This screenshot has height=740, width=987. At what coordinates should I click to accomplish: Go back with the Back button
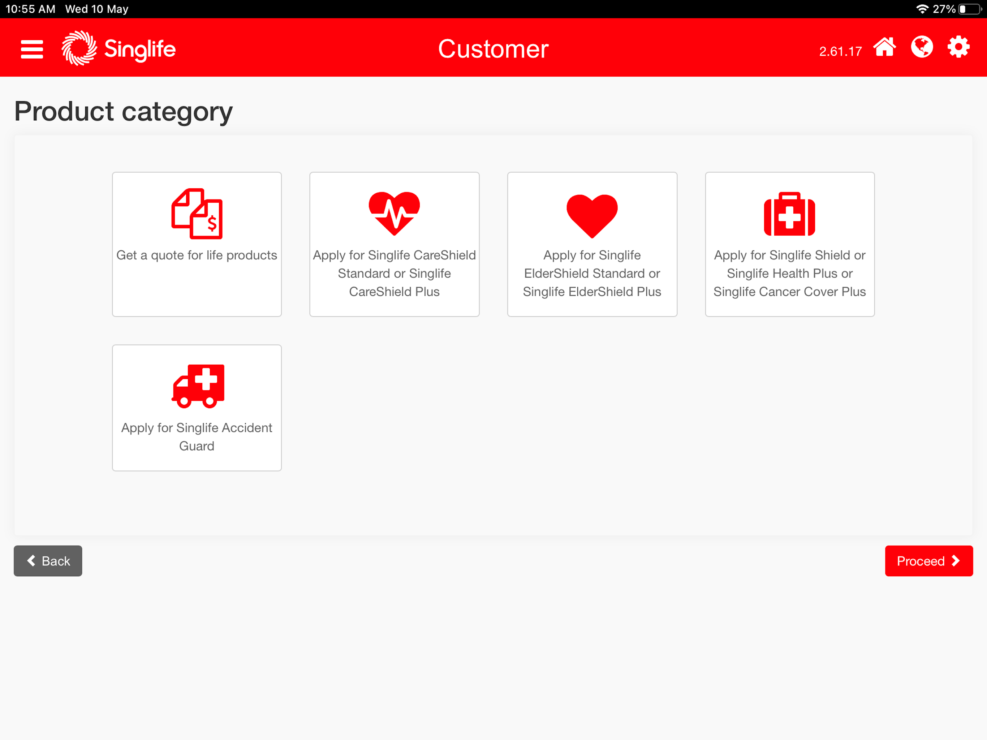coord(48,560)
